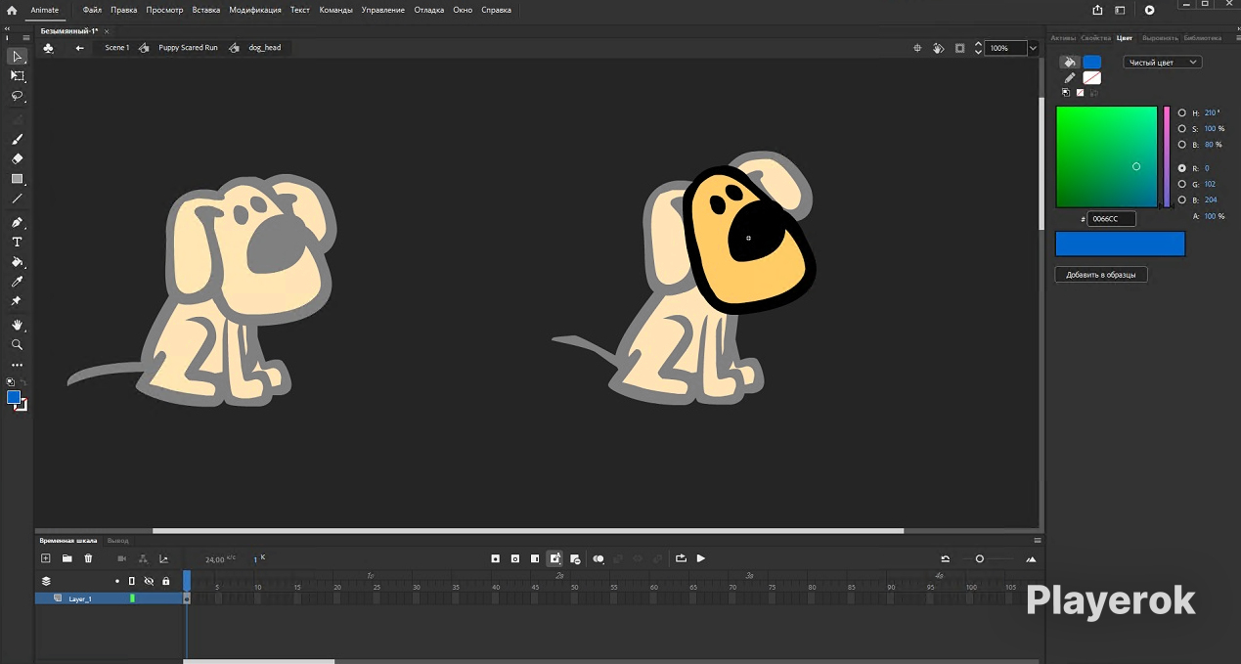
Task: Select the Eyedropper tool
Action: pyautogui.click(x=18, y=282)
